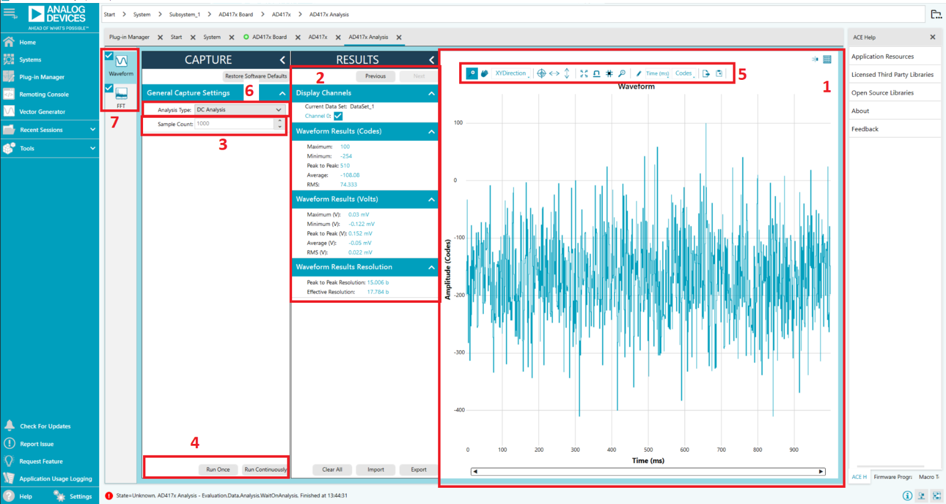Switch to the System tab

point(212,37)
